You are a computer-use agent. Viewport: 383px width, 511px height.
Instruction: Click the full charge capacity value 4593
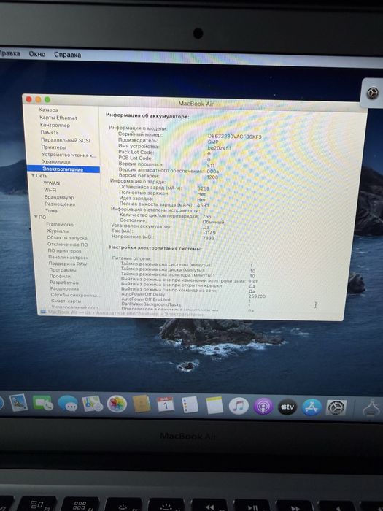pos(203,205)
